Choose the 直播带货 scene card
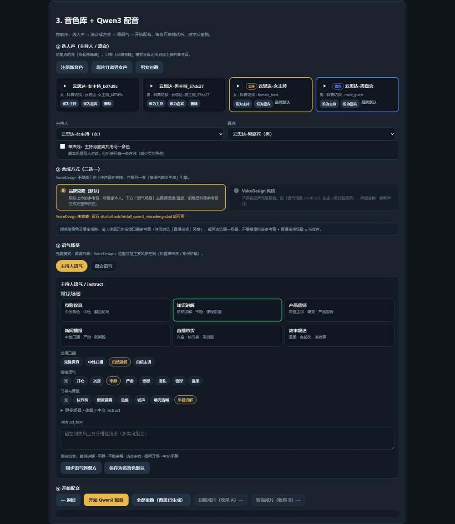This screenshot has width=455, height=524. (x=227, y=335)
